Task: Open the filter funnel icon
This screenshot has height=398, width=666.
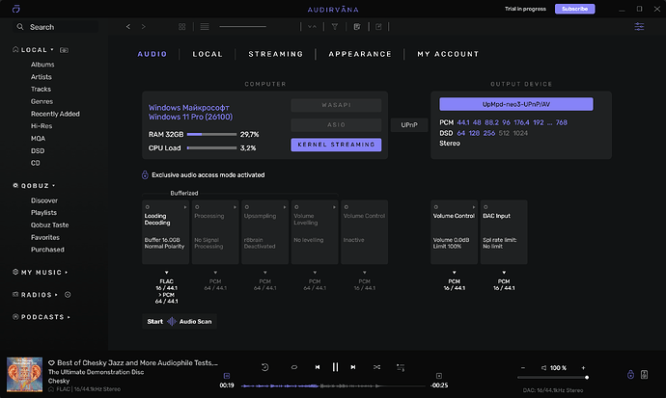Action: 335,27
